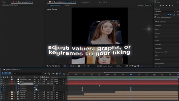Expand the Effects & Presets panel

click(160, 22)
